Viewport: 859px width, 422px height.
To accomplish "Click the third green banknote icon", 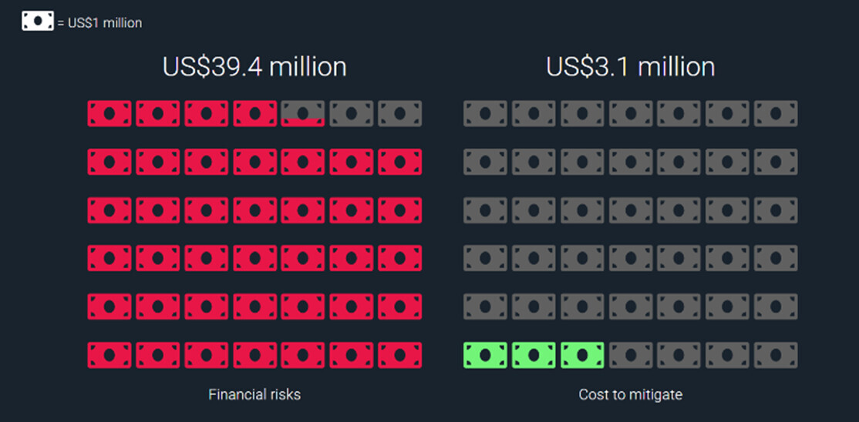I will pos(582,355).
